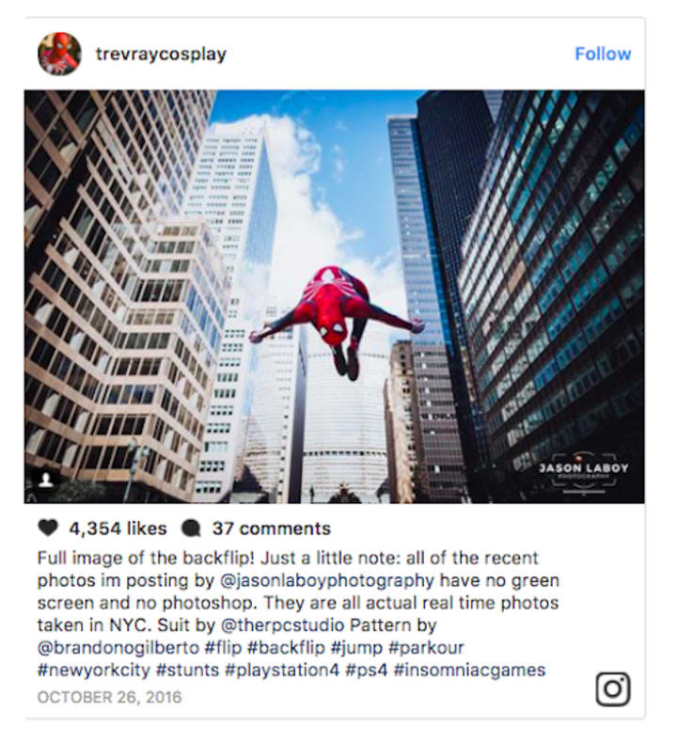The image size is (677, 742).
Task: Click the Instagram logo icon
Action: coord(613,688)
